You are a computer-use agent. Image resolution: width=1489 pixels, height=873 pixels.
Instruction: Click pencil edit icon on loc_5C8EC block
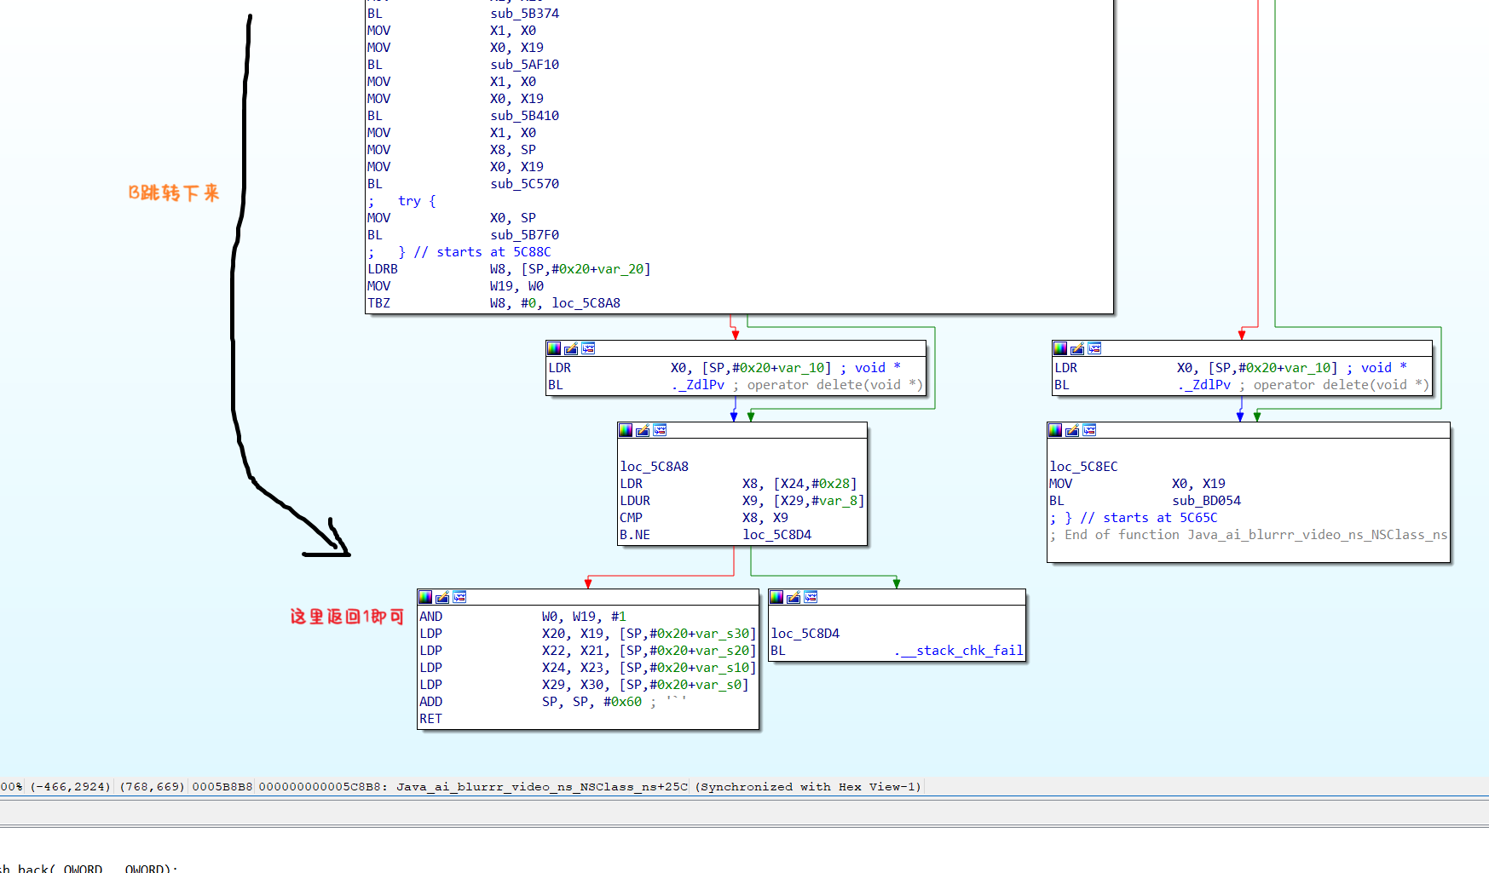click(1072, 430)
